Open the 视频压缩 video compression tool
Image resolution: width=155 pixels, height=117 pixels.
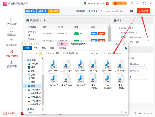pyautogui.click(x=12, y=64)
